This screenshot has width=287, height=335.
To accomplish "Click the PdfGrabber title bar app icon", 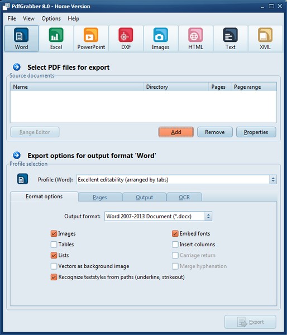I will coord(6,6).
